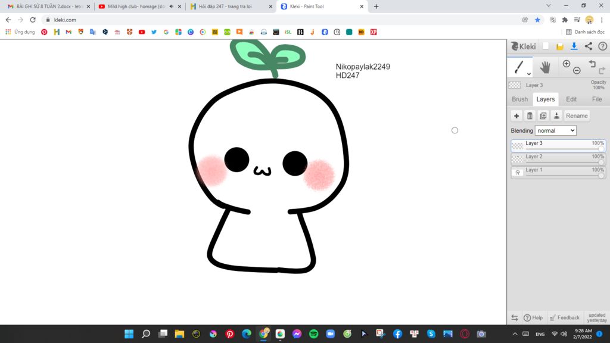The width and height of the screenshot is (610, 343).
Task: Zoom in with the plus magnifier
Action: coord(567,64)
